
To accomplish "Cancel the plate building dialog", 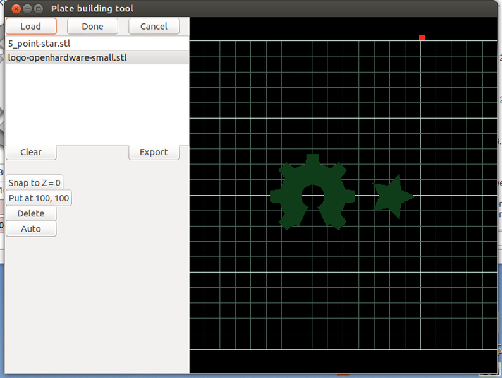I will click(x=154, y=26).
